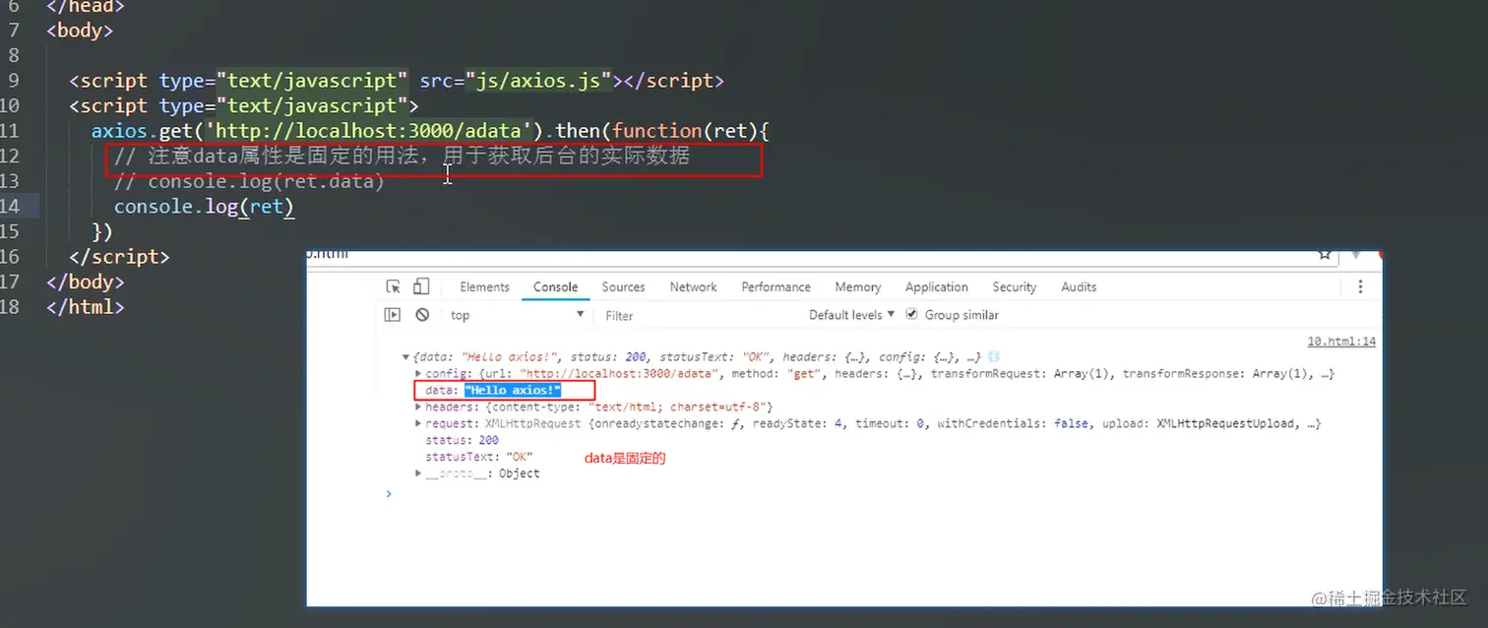The width and height of the screenshot is (1488, 628).
Task: Open the Audits tab
Action: tap(1079, 286)
